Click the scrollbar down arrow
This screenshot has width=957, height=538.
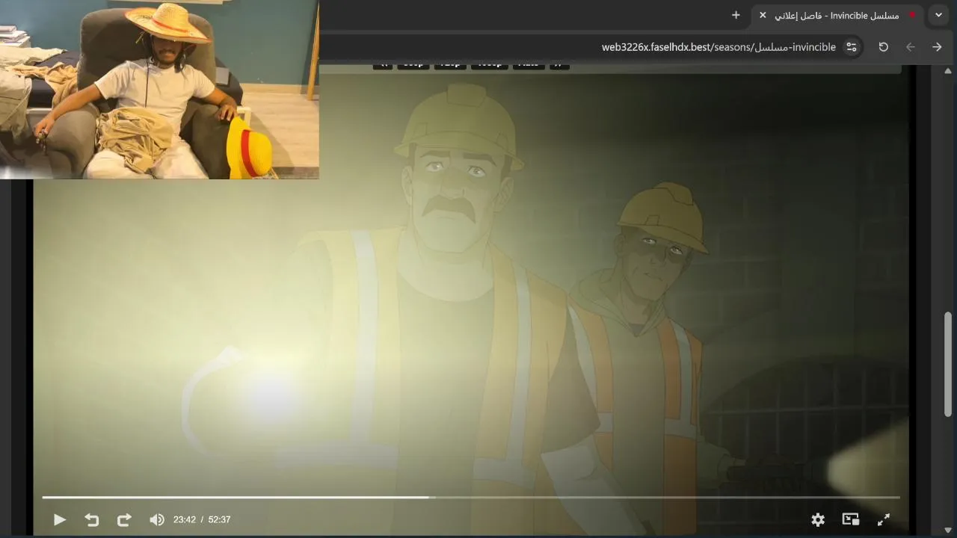tap(948, 531)
